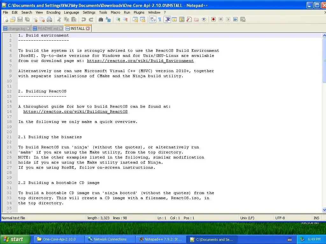326x244 pixels.
Task: Switch to the README.md tab
Action: (48, 28)
